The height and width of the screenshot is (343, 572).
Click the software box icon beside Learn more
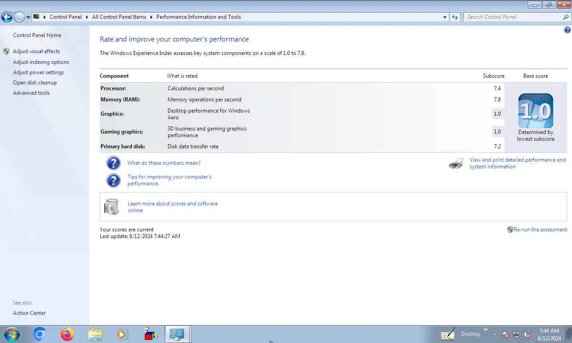(x=112, y=207)
